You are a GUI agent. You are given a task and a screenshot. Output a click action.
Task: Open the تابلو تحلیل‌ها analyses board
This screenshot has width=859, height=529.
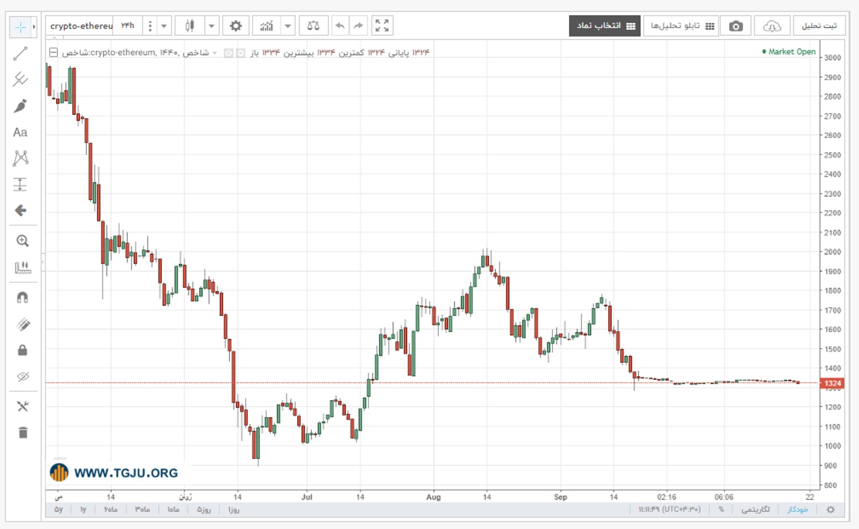682,26
